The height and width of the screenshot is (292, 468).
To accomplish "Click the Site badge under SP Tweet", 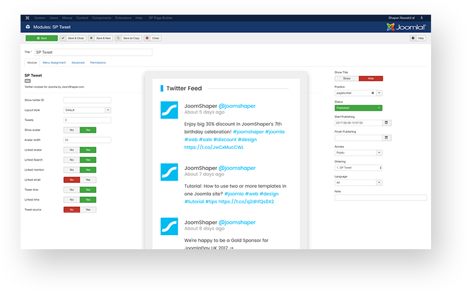I will (x=28, y=81).
